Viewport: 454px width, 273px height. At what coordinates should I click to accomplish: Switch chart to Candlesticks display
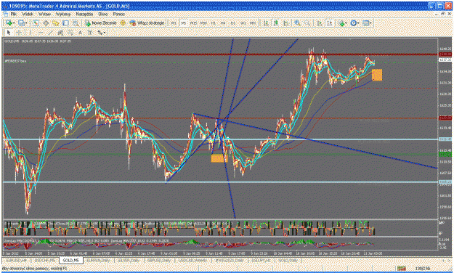click(276, 23)
